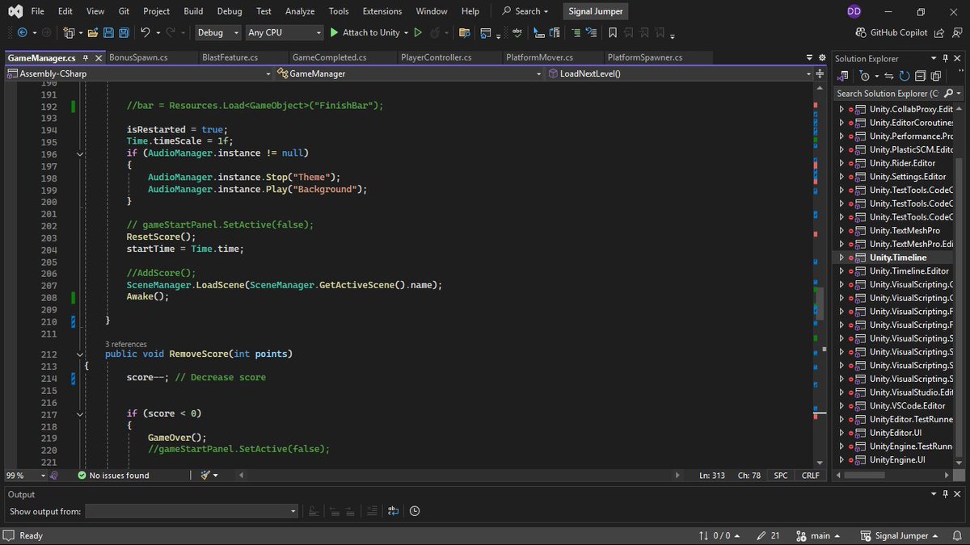Click the CRLF line ending indicator

click(x=810, y=476)
